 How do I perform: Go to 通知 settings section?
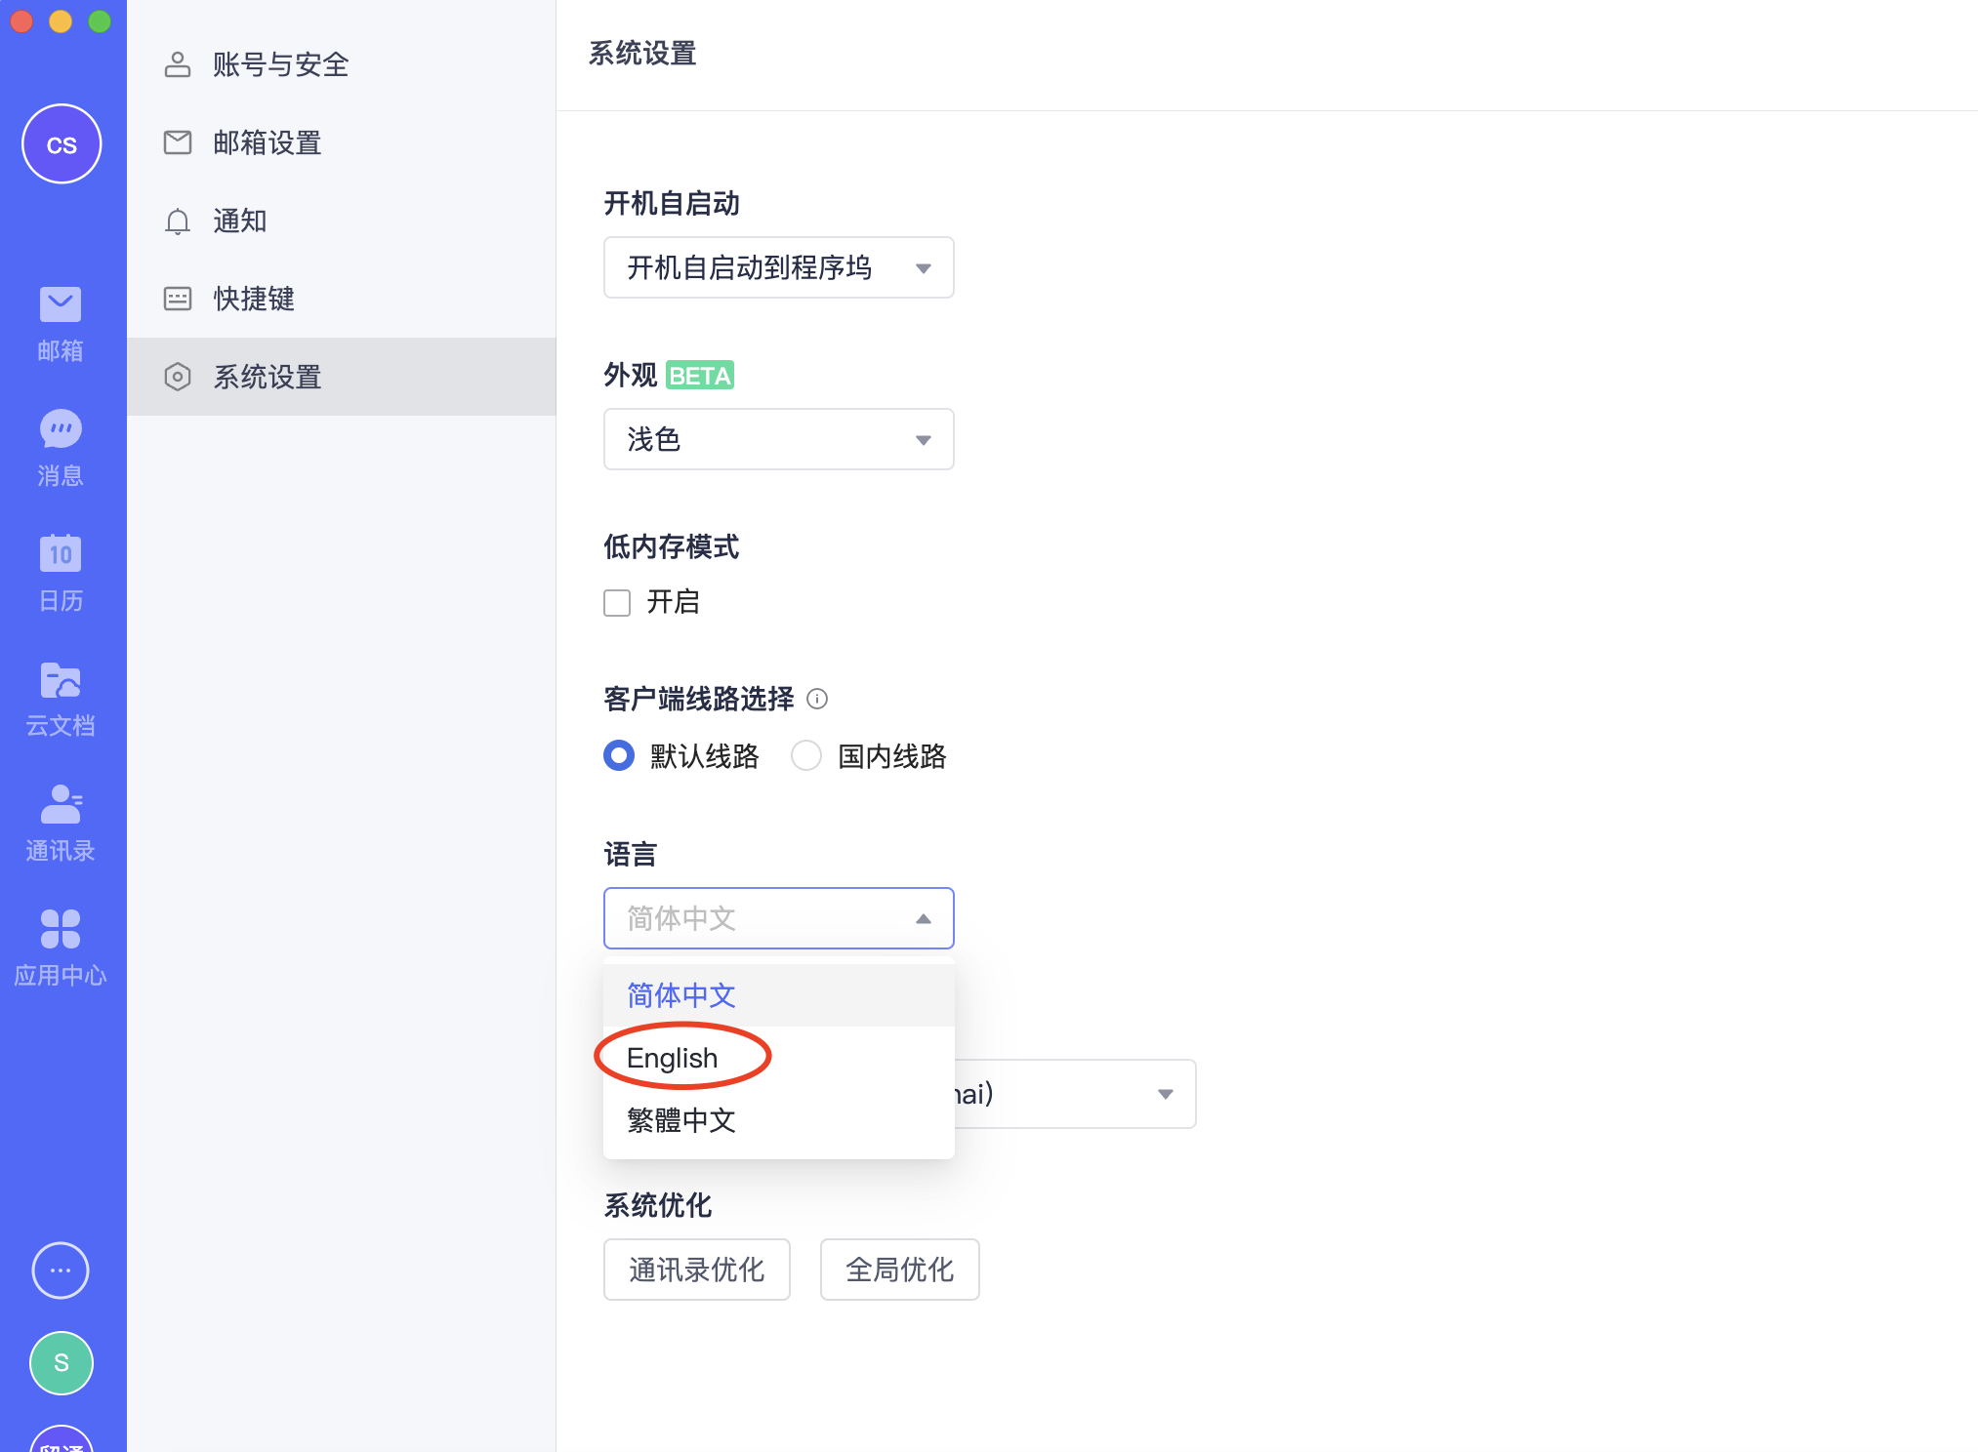coord(342,221)
